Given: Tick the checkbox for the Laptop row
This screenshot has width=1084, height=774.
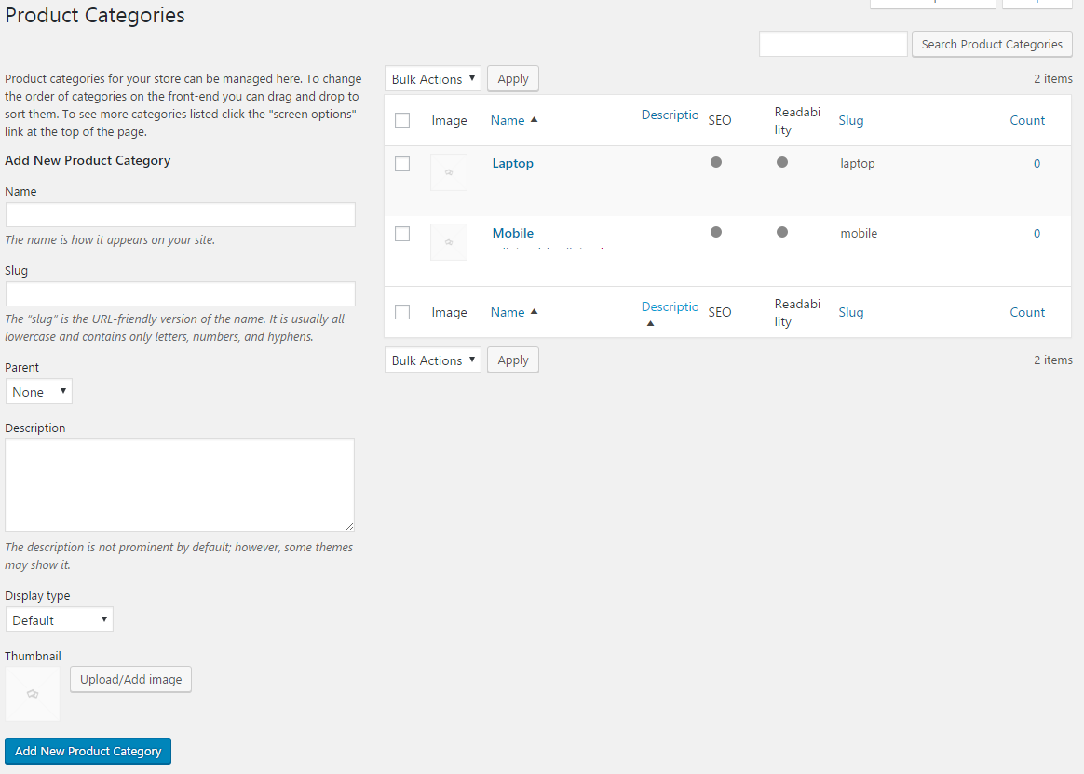Looking at the screenshot, I should tap(402, 164).
